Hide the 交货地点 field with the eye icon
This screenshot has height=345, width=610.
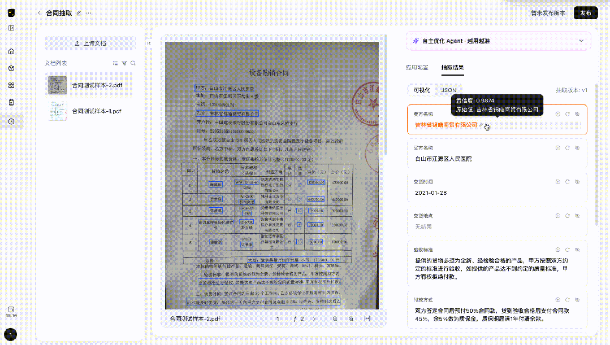pos(577,216)
